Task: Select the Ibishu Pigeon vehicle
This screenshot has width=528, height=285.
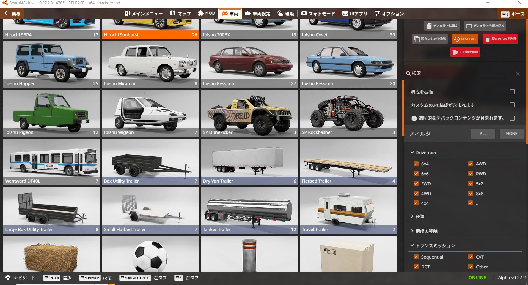Action: pos(52,113)
